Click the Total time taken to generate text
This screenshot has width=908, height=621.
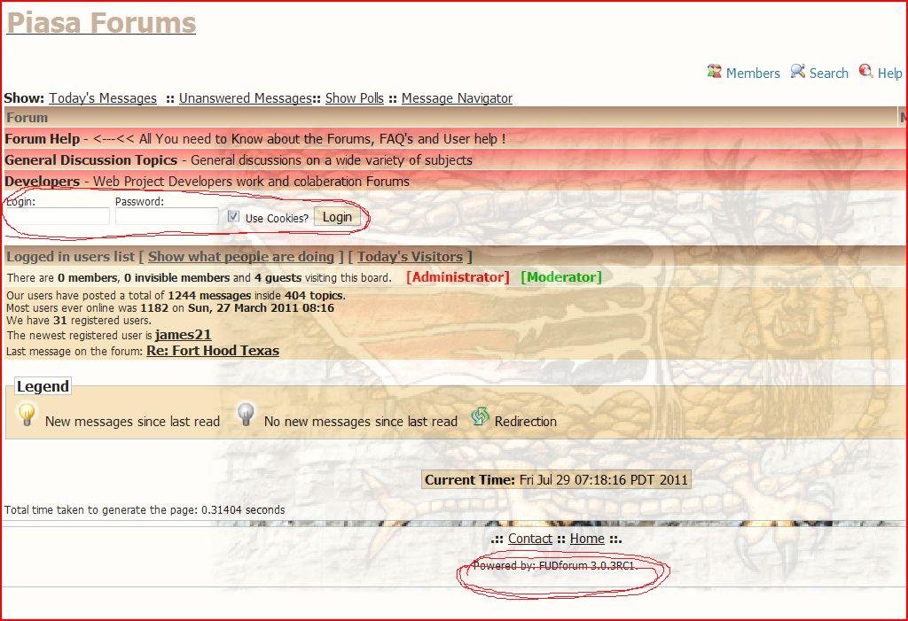point(145,510)
